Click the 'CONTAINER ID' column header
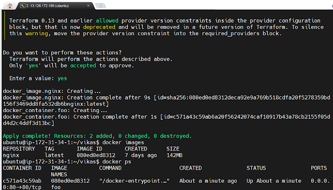The width and height of the screenshot is (333, 190). point(22,168)
